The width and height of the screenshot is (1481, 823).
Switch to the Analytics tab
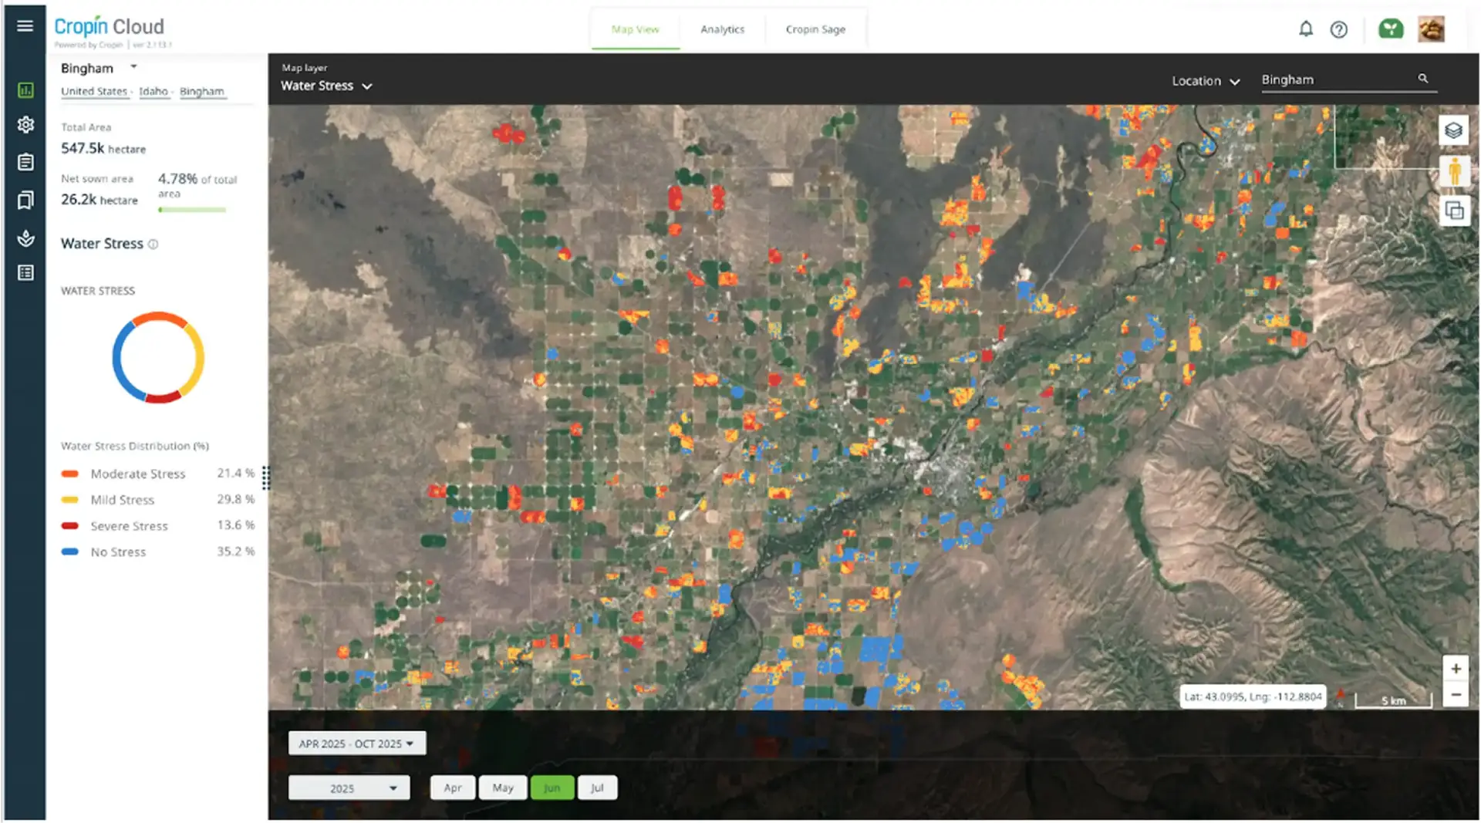tap(722, 29)
